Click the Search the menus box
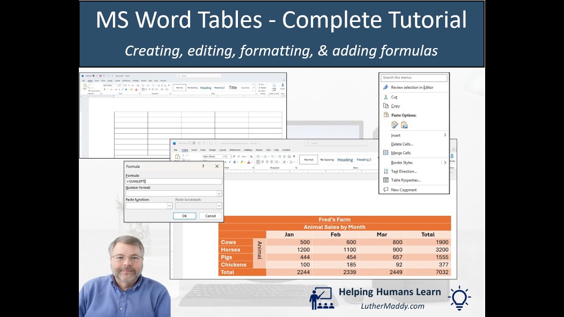This screenshot has height=317, width=564. (414, 77)
